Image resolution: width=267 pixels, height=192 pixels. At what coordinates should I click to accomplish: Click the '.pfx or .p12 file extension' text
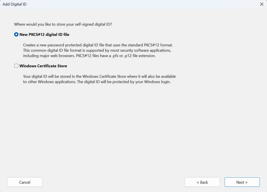pyautogui.click(x=133, y=56)
